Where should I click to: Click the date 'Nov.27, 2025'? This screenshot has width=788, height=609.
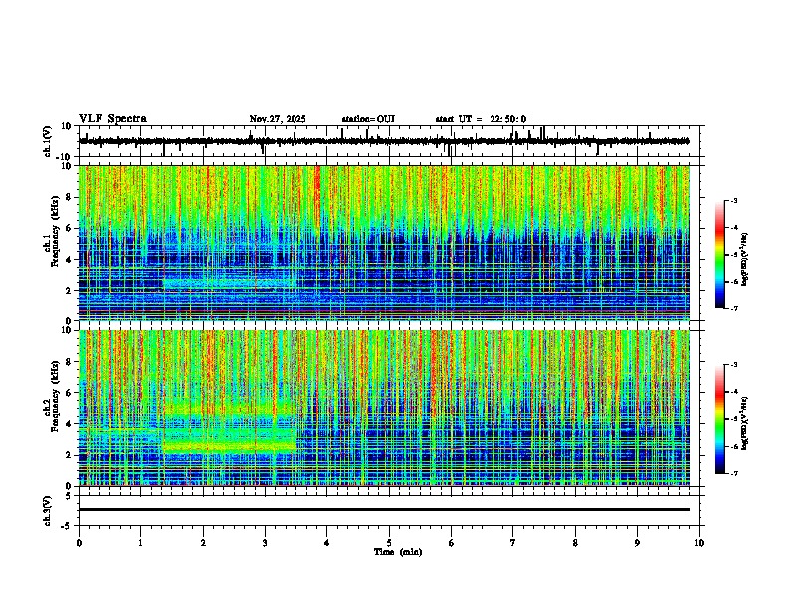(x=278, y=119)
